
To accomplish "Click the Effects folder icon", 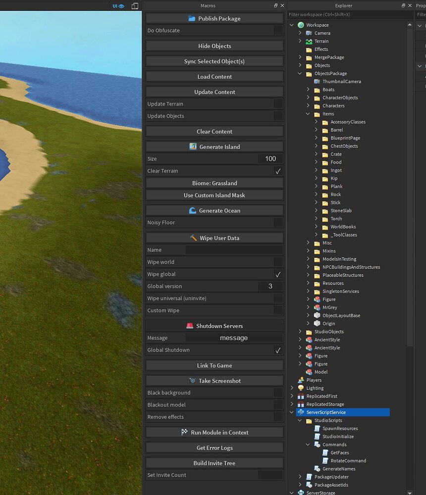I will click(x=309, y=49).
